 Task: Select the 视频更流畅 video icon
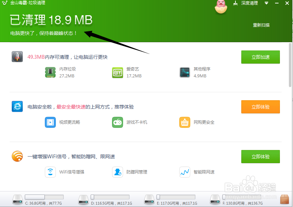pyautogui.click(x=50, y=122)
